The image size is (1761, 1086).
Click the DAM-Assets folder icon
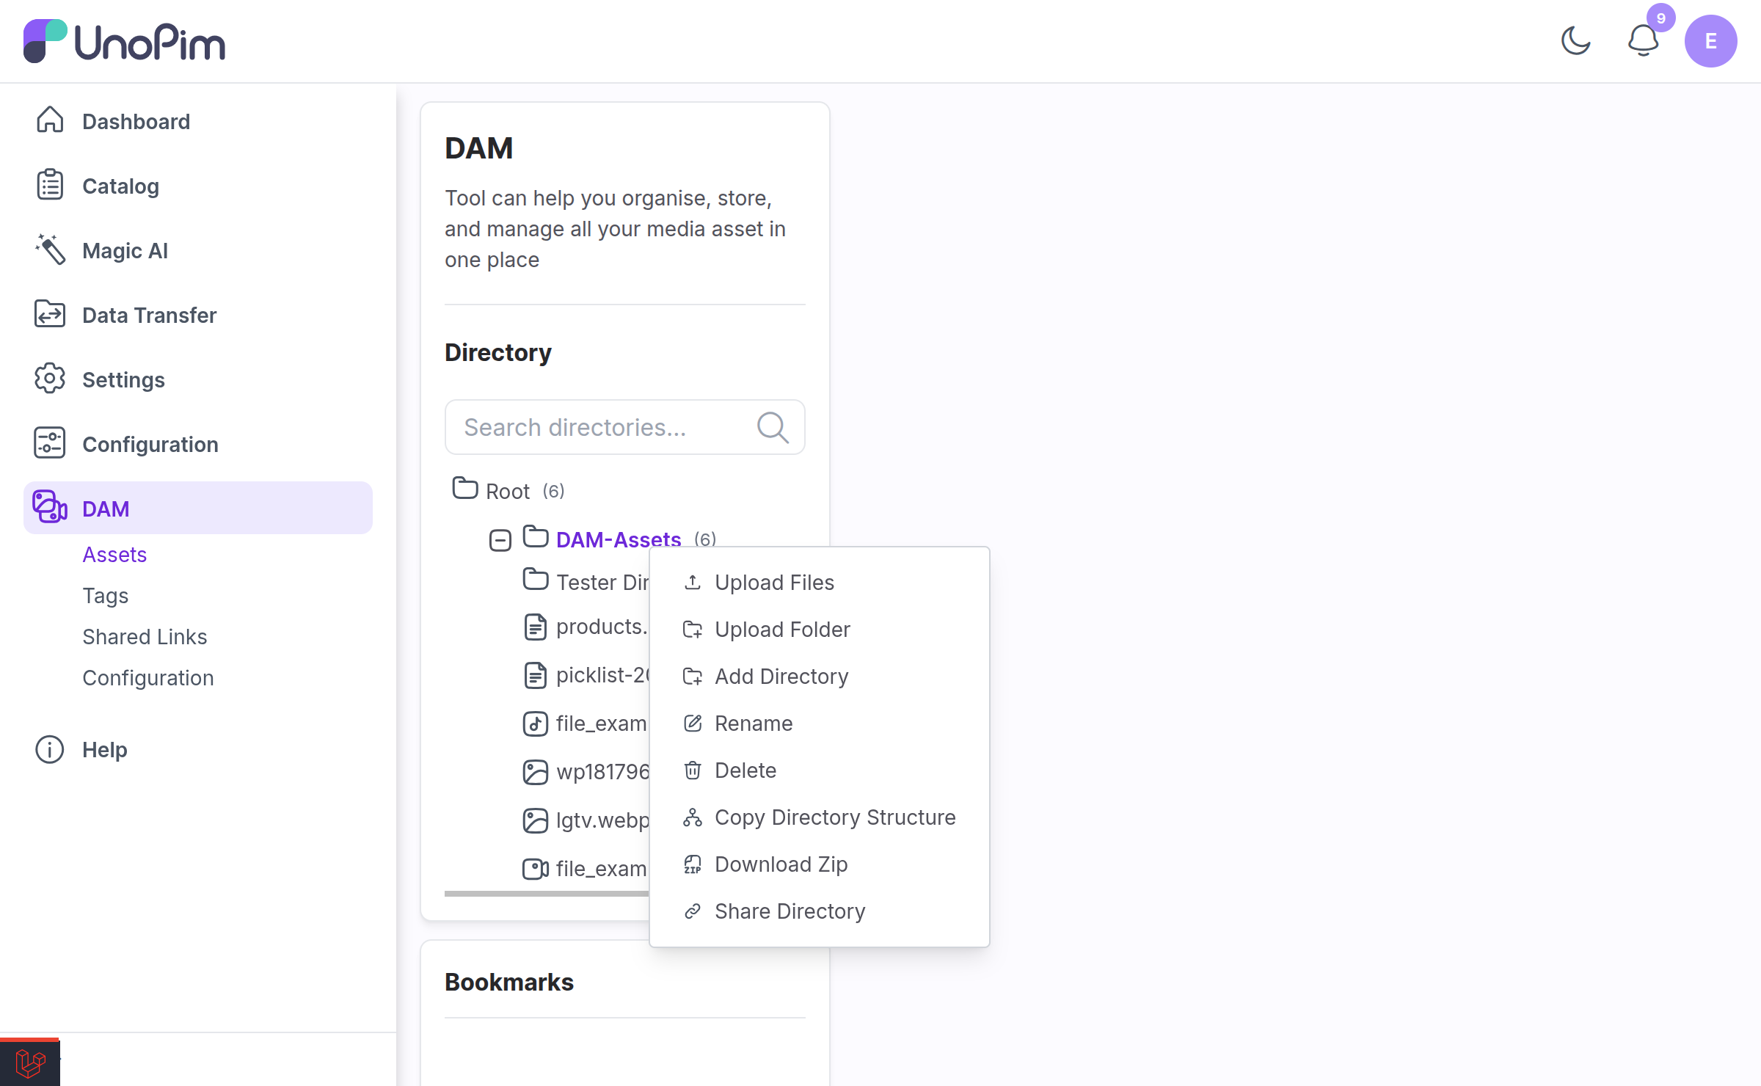(x=536, y=537)
